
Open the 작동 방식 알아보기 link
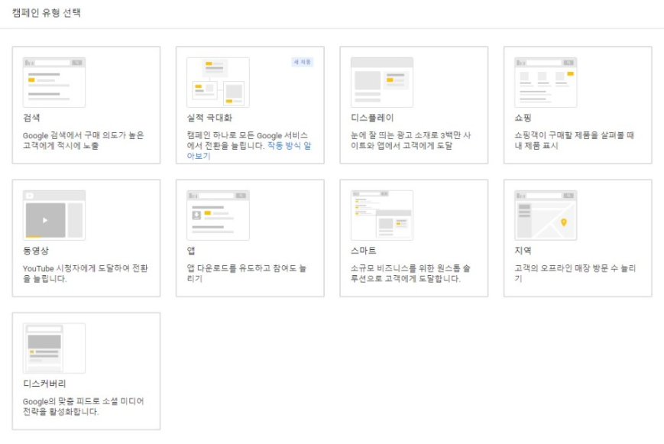[x=290, y=146]
